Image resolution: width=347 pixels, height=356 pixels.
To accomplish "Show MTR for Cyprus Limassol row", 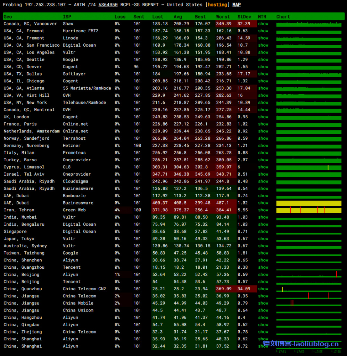I will tap(263, 167).
